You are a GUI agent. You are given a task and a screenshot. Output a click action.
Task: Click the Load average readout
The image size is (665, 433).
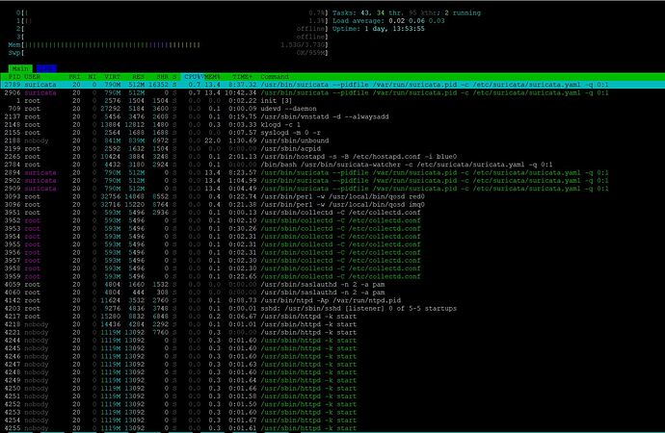(x=388, y=21)
